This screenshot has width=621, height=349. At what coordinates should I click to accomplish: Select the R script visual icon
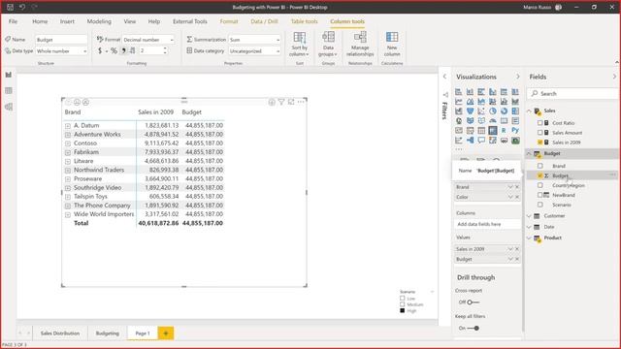point(504,130)
